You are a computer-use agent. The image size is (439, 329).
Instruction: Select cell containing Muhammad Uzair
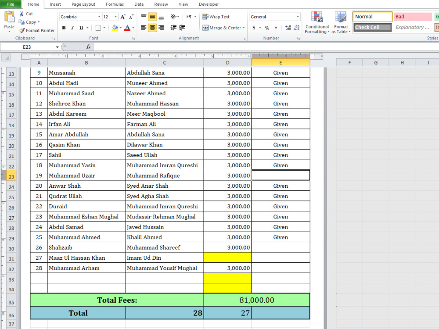(86, 176)
